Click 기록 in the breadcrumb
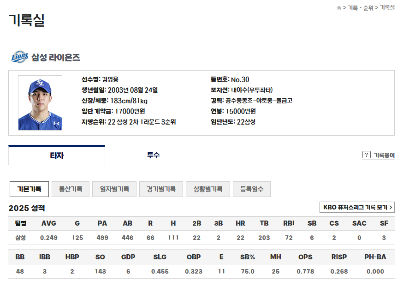Screen dimensions: 409x287 pyautogui.click(x=352, y=7)
